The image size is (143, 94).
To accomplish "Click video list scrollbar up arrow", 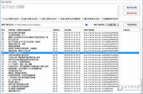I will click(141, 30).
